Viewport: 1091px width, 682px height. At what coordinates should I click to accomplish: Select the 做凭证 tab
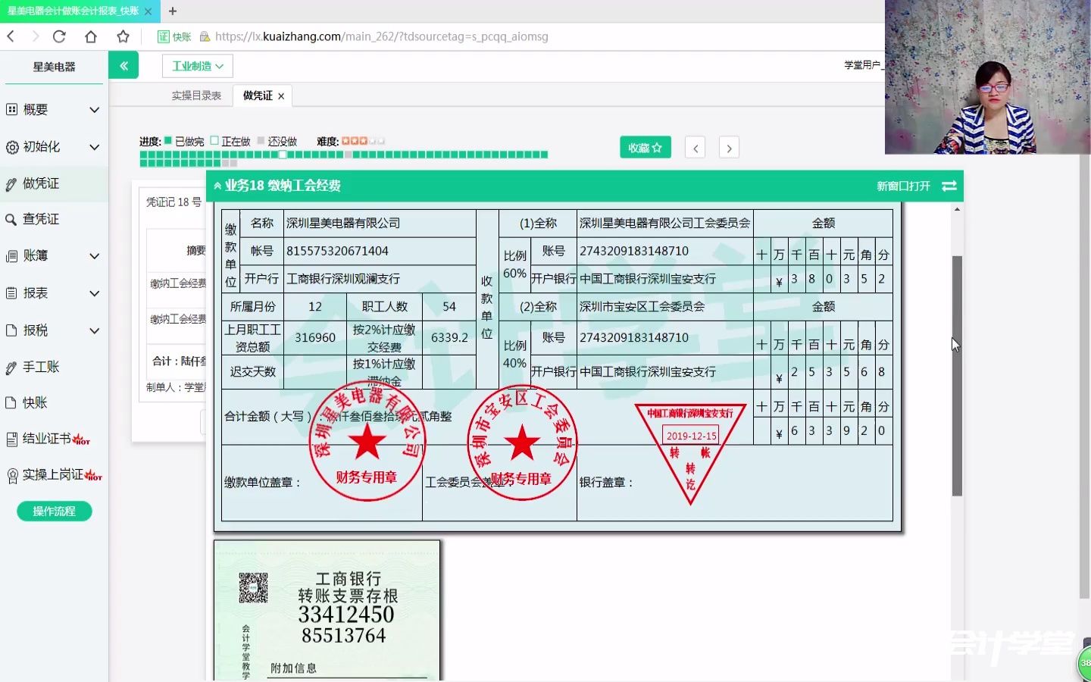coord(258,95)
